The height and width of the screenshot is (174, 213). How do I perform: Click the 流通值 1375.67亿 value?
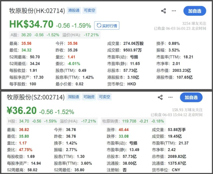177,163
